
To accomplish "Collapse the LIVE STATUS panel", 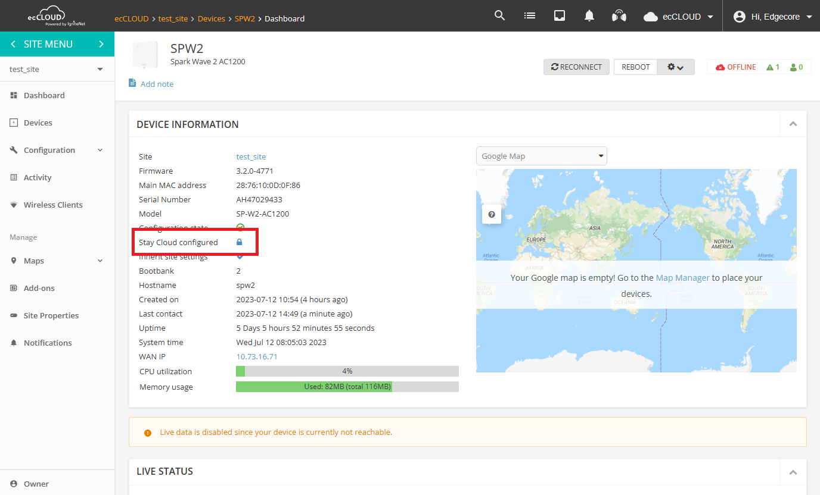I will click(793, 472).
